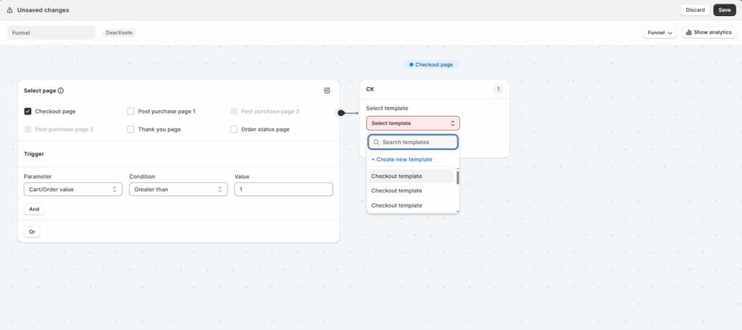Collapse the Select template dropdown
Screen dimensions: 742x330
tap(412, 124)
